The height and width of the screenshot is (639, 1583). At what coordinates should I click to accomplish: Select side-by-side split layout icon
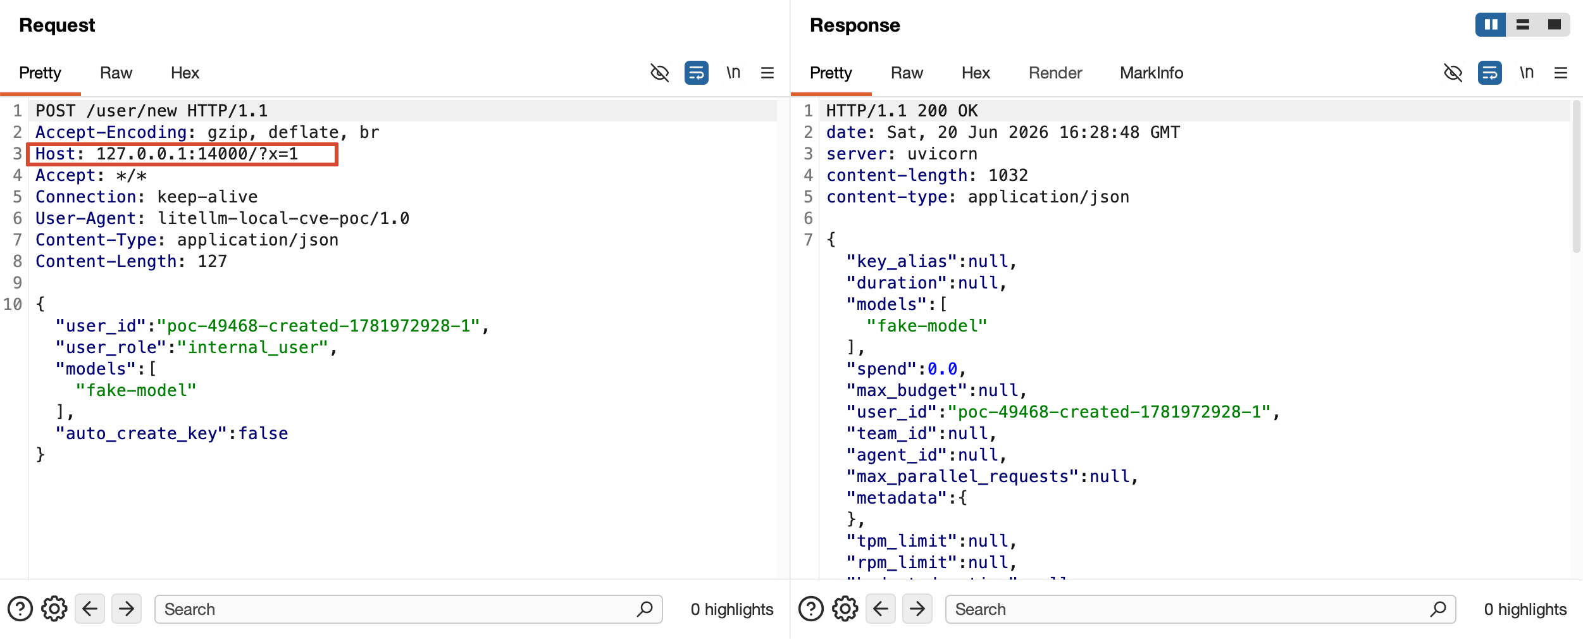click(x=1491, y=25)
